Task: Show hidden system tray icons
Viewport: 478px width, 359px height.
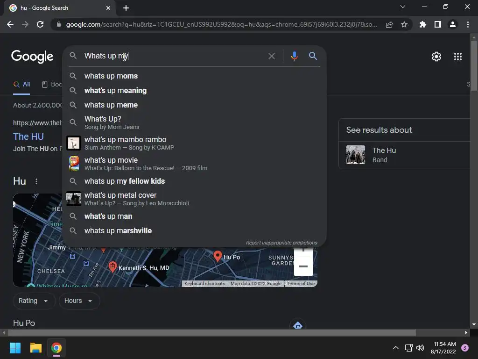Action: click(x=396, y=348)
